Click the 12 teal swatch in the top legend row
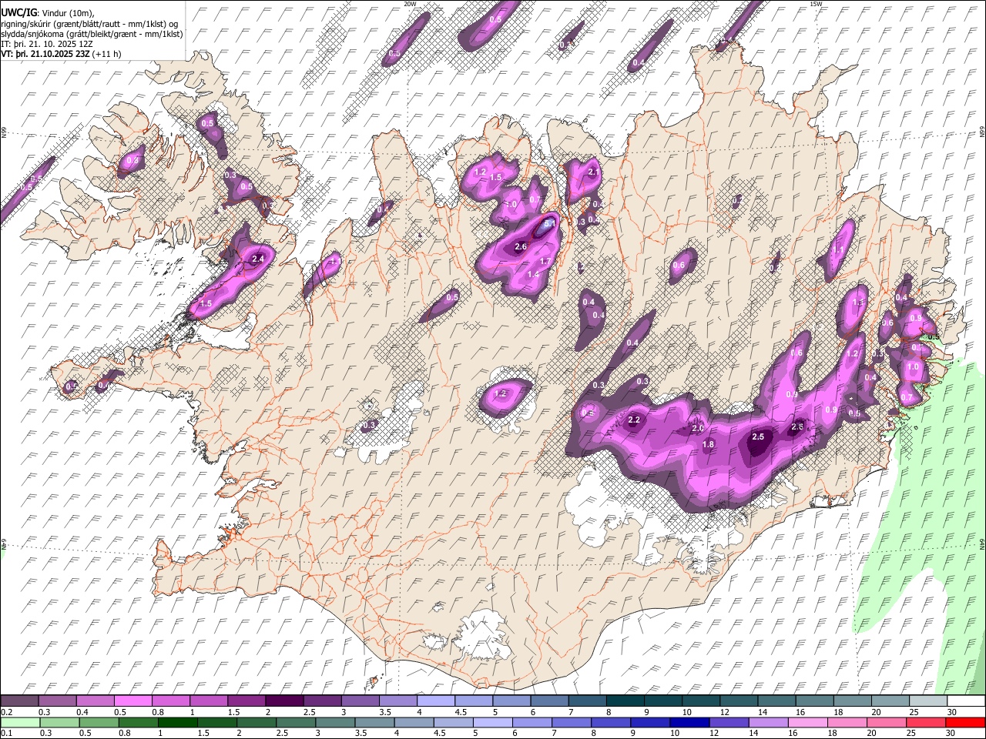The width and height of the screenshot is (986, 739). [738, 701]
